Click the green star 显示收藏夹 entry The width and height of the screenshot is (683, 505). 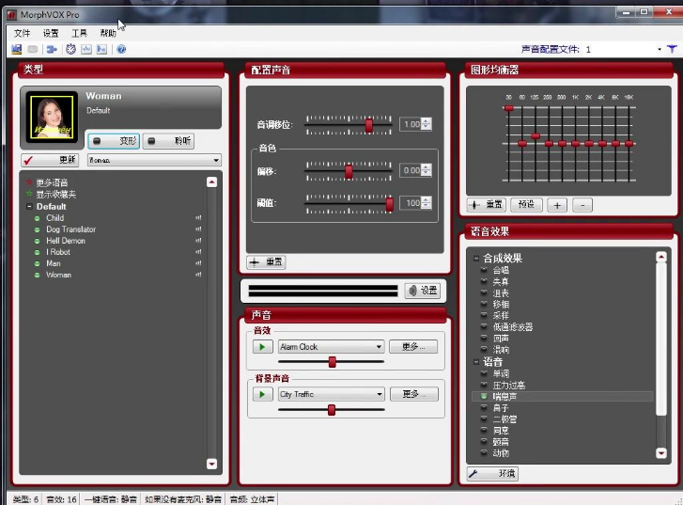[x=51, y=194]
